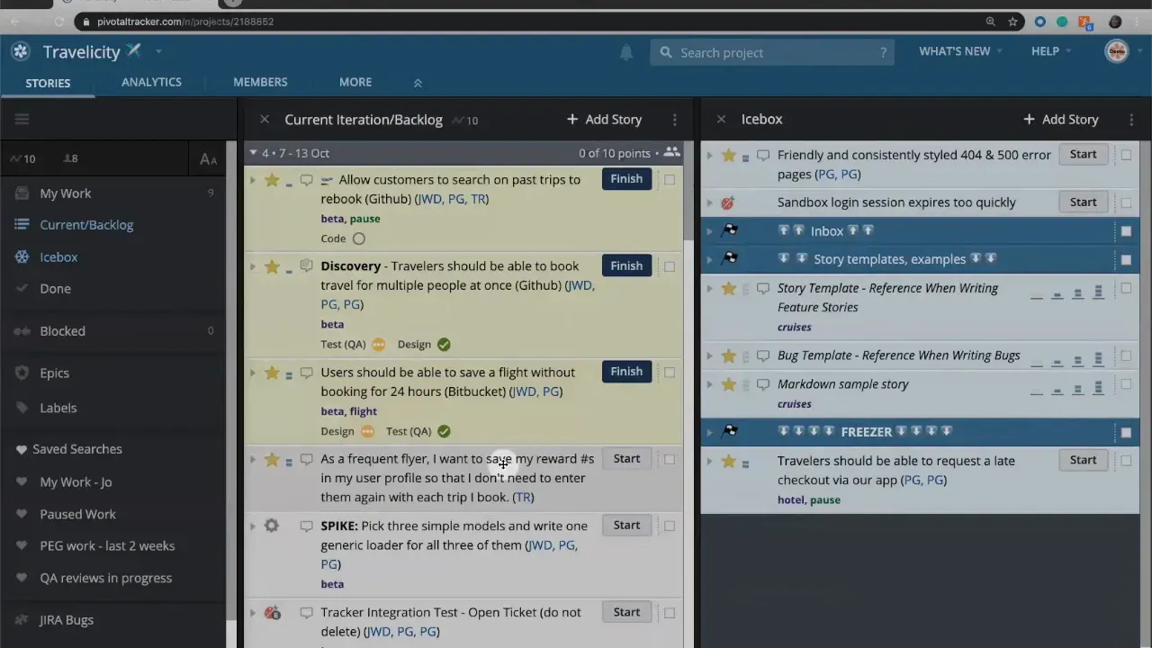Open your profile avatar menu
Image resolution: width=1152 pixels, height=648 pixels.
(1116, 51)
